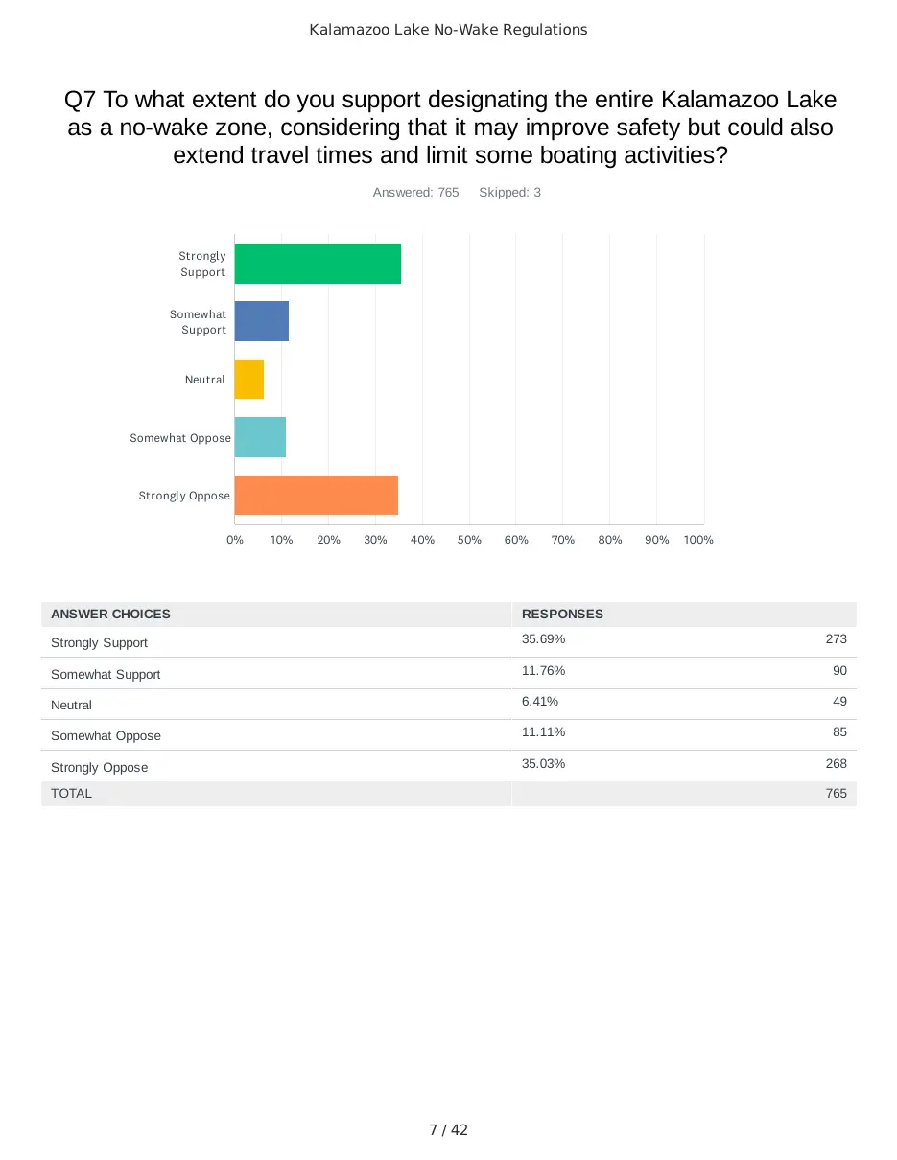Click the blue Somewhat Support bar
Screen dimensions: 897x1160
(262, 321)
